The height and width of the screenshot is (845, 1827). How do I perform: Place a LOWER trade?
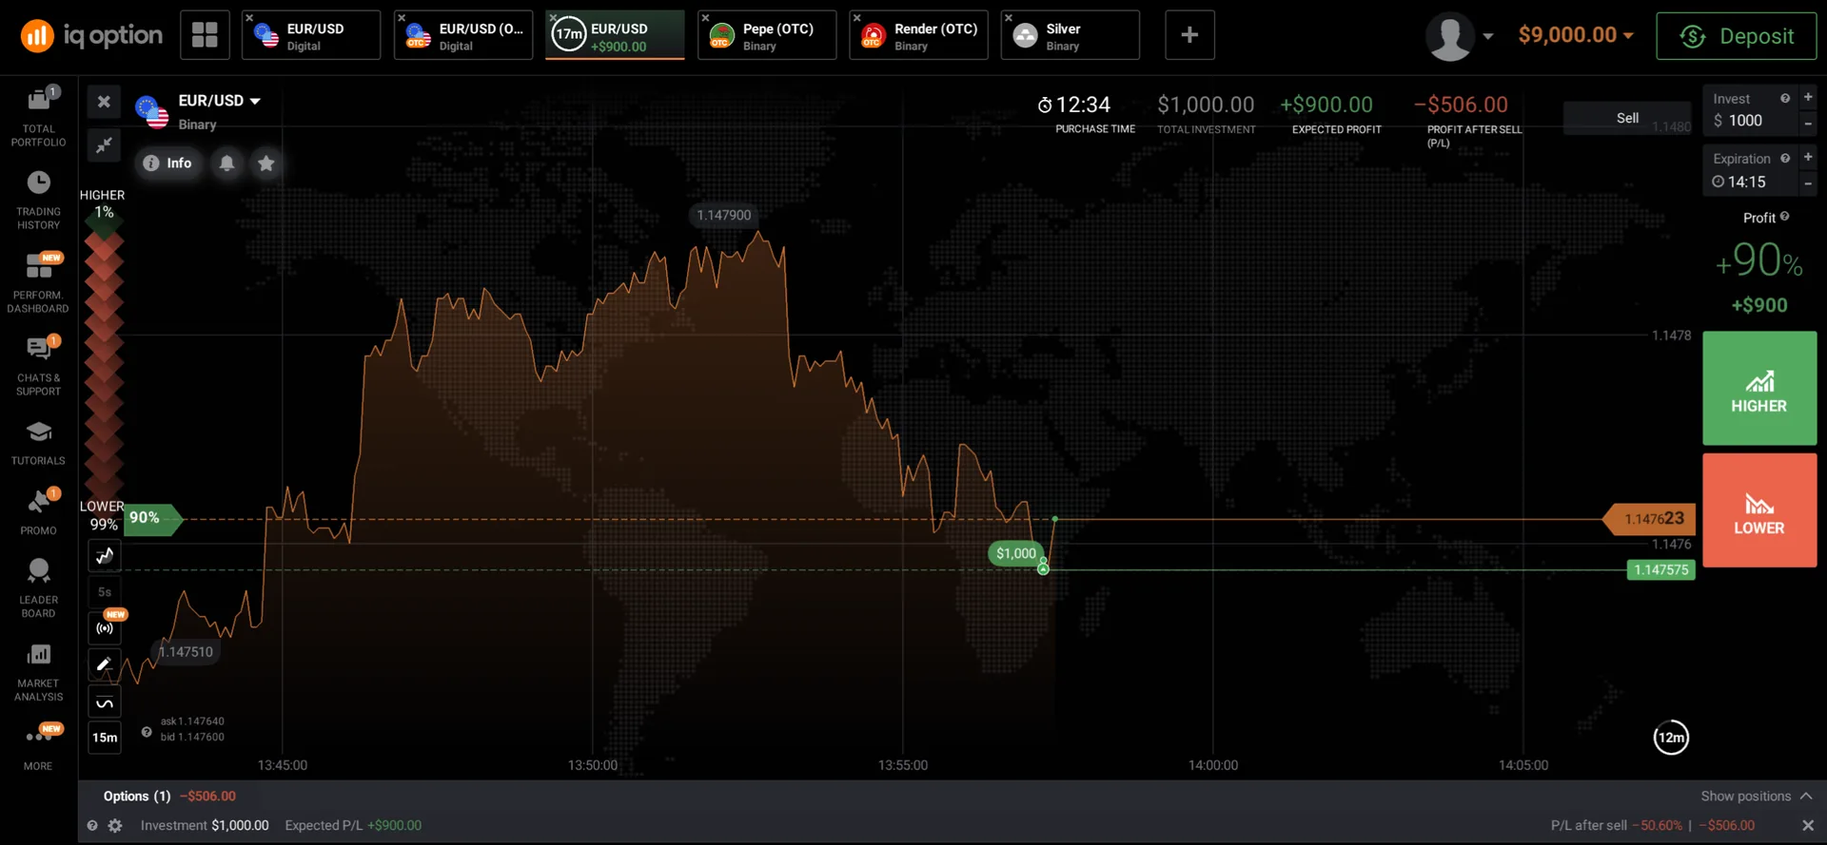1759,510
